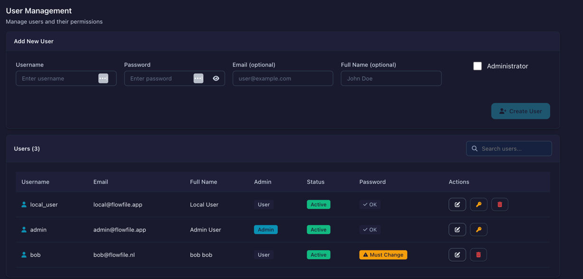Click the password OK indicator for admin
Screen dimensions: 583x279
click(370, 229)
